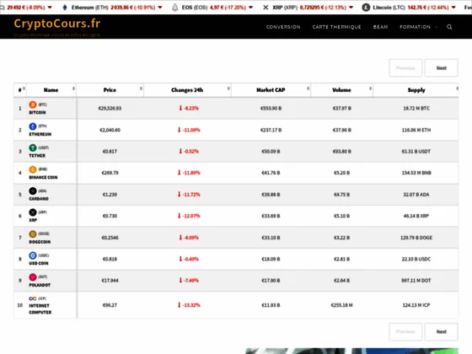Screen dimensions: 472x354
Task: Click the top Previous pagination button
Action: 405,68
